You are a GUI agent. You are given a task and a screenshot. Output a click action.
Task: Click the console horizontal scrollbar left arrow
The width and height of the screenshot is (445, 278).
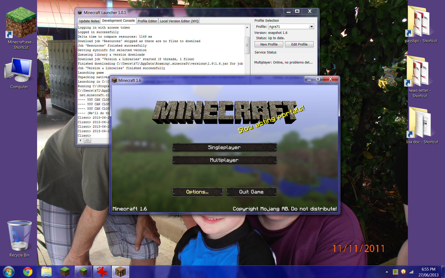point(81,140)
